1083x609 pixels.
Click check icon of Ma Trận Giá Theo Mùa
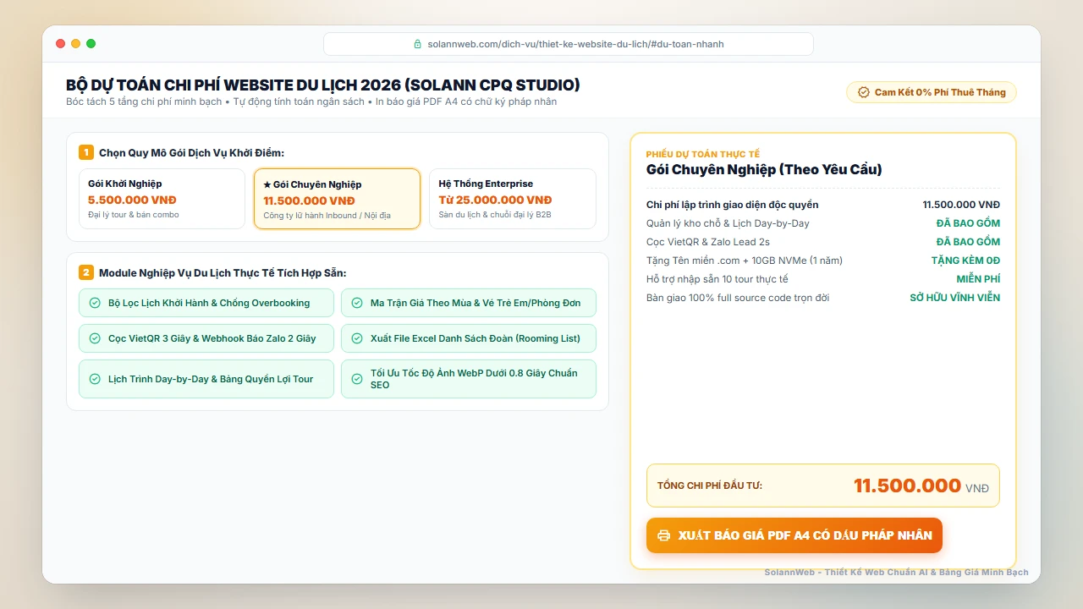pos(357,303)
